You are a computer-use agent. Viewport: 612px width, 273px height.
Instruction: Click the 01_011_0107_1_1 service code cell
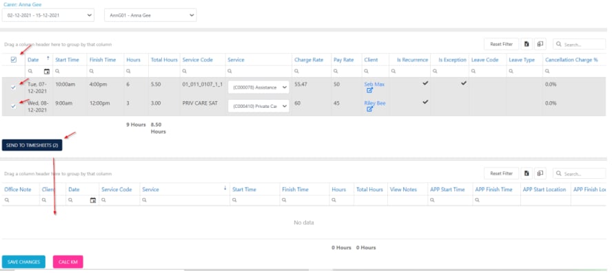[x=202, y=84]
